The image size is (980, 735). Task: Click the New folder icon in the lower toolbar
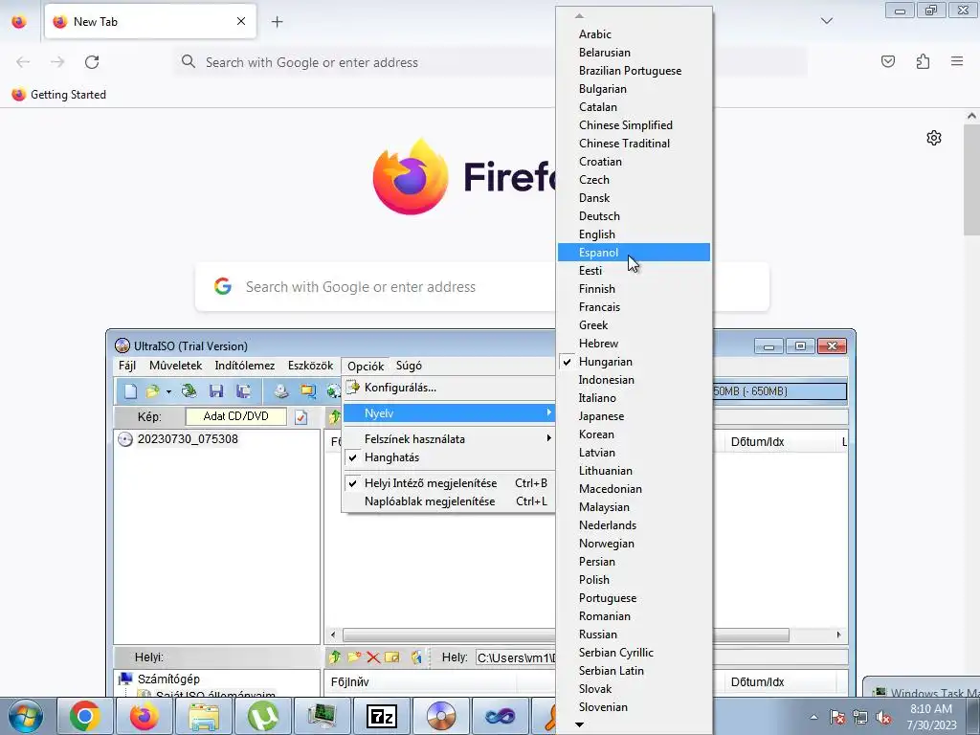(354, 657)
